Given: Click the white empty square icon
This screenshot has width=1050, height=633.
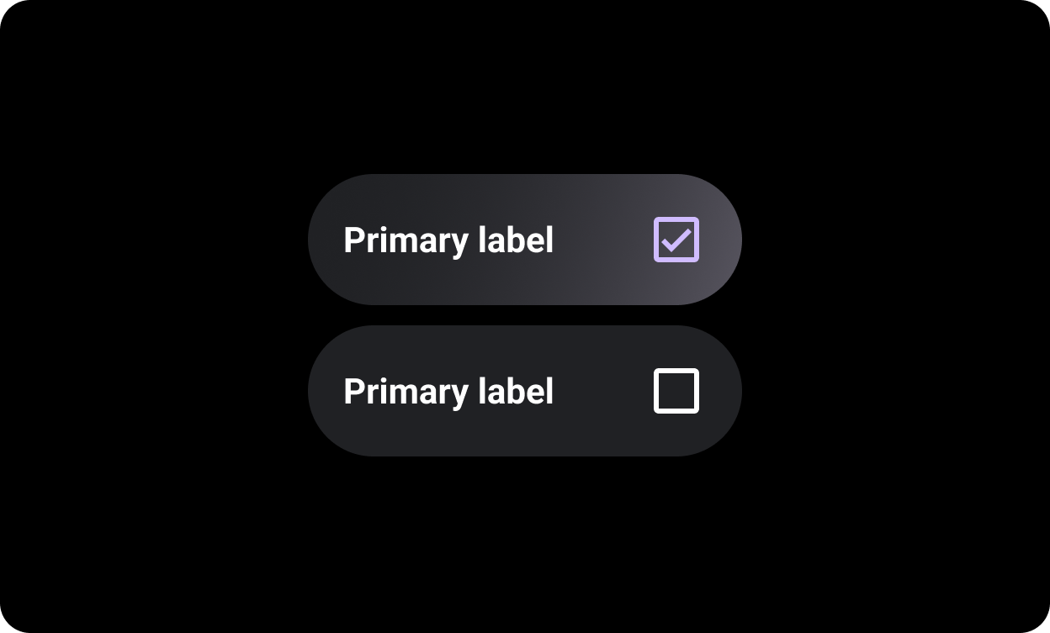Looking at the screenshot, I should click(676, 391).
